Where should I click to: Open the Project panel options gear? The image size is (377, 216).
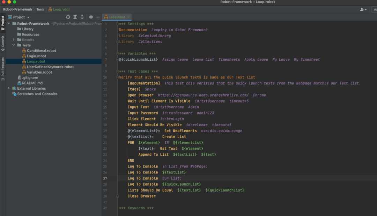pos(90,17)
